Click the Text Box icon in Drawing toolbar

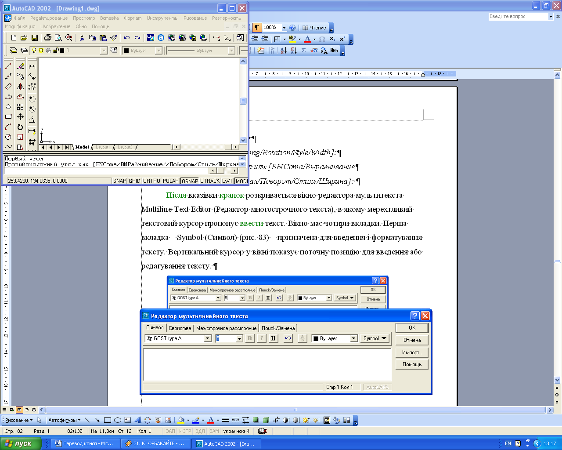click(x=128, y=420)
